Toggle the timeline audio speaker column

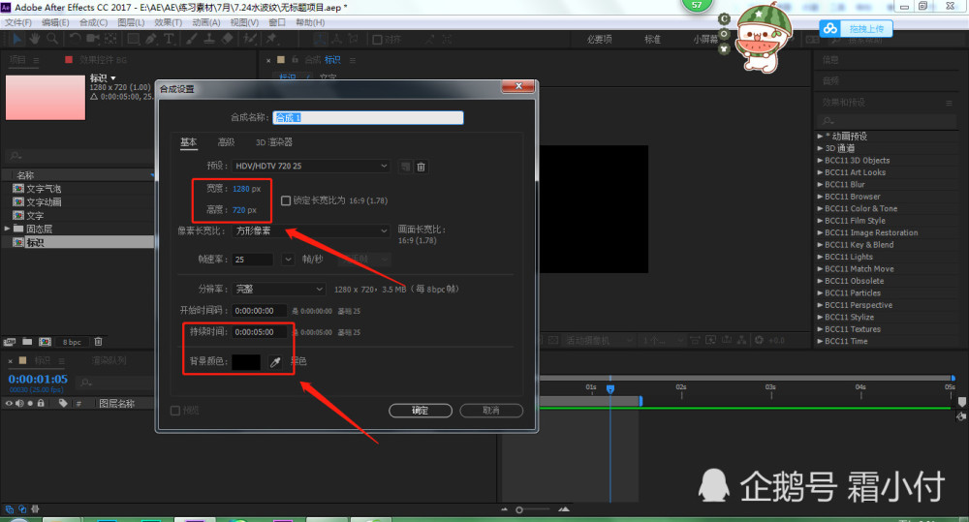point(19,404)
